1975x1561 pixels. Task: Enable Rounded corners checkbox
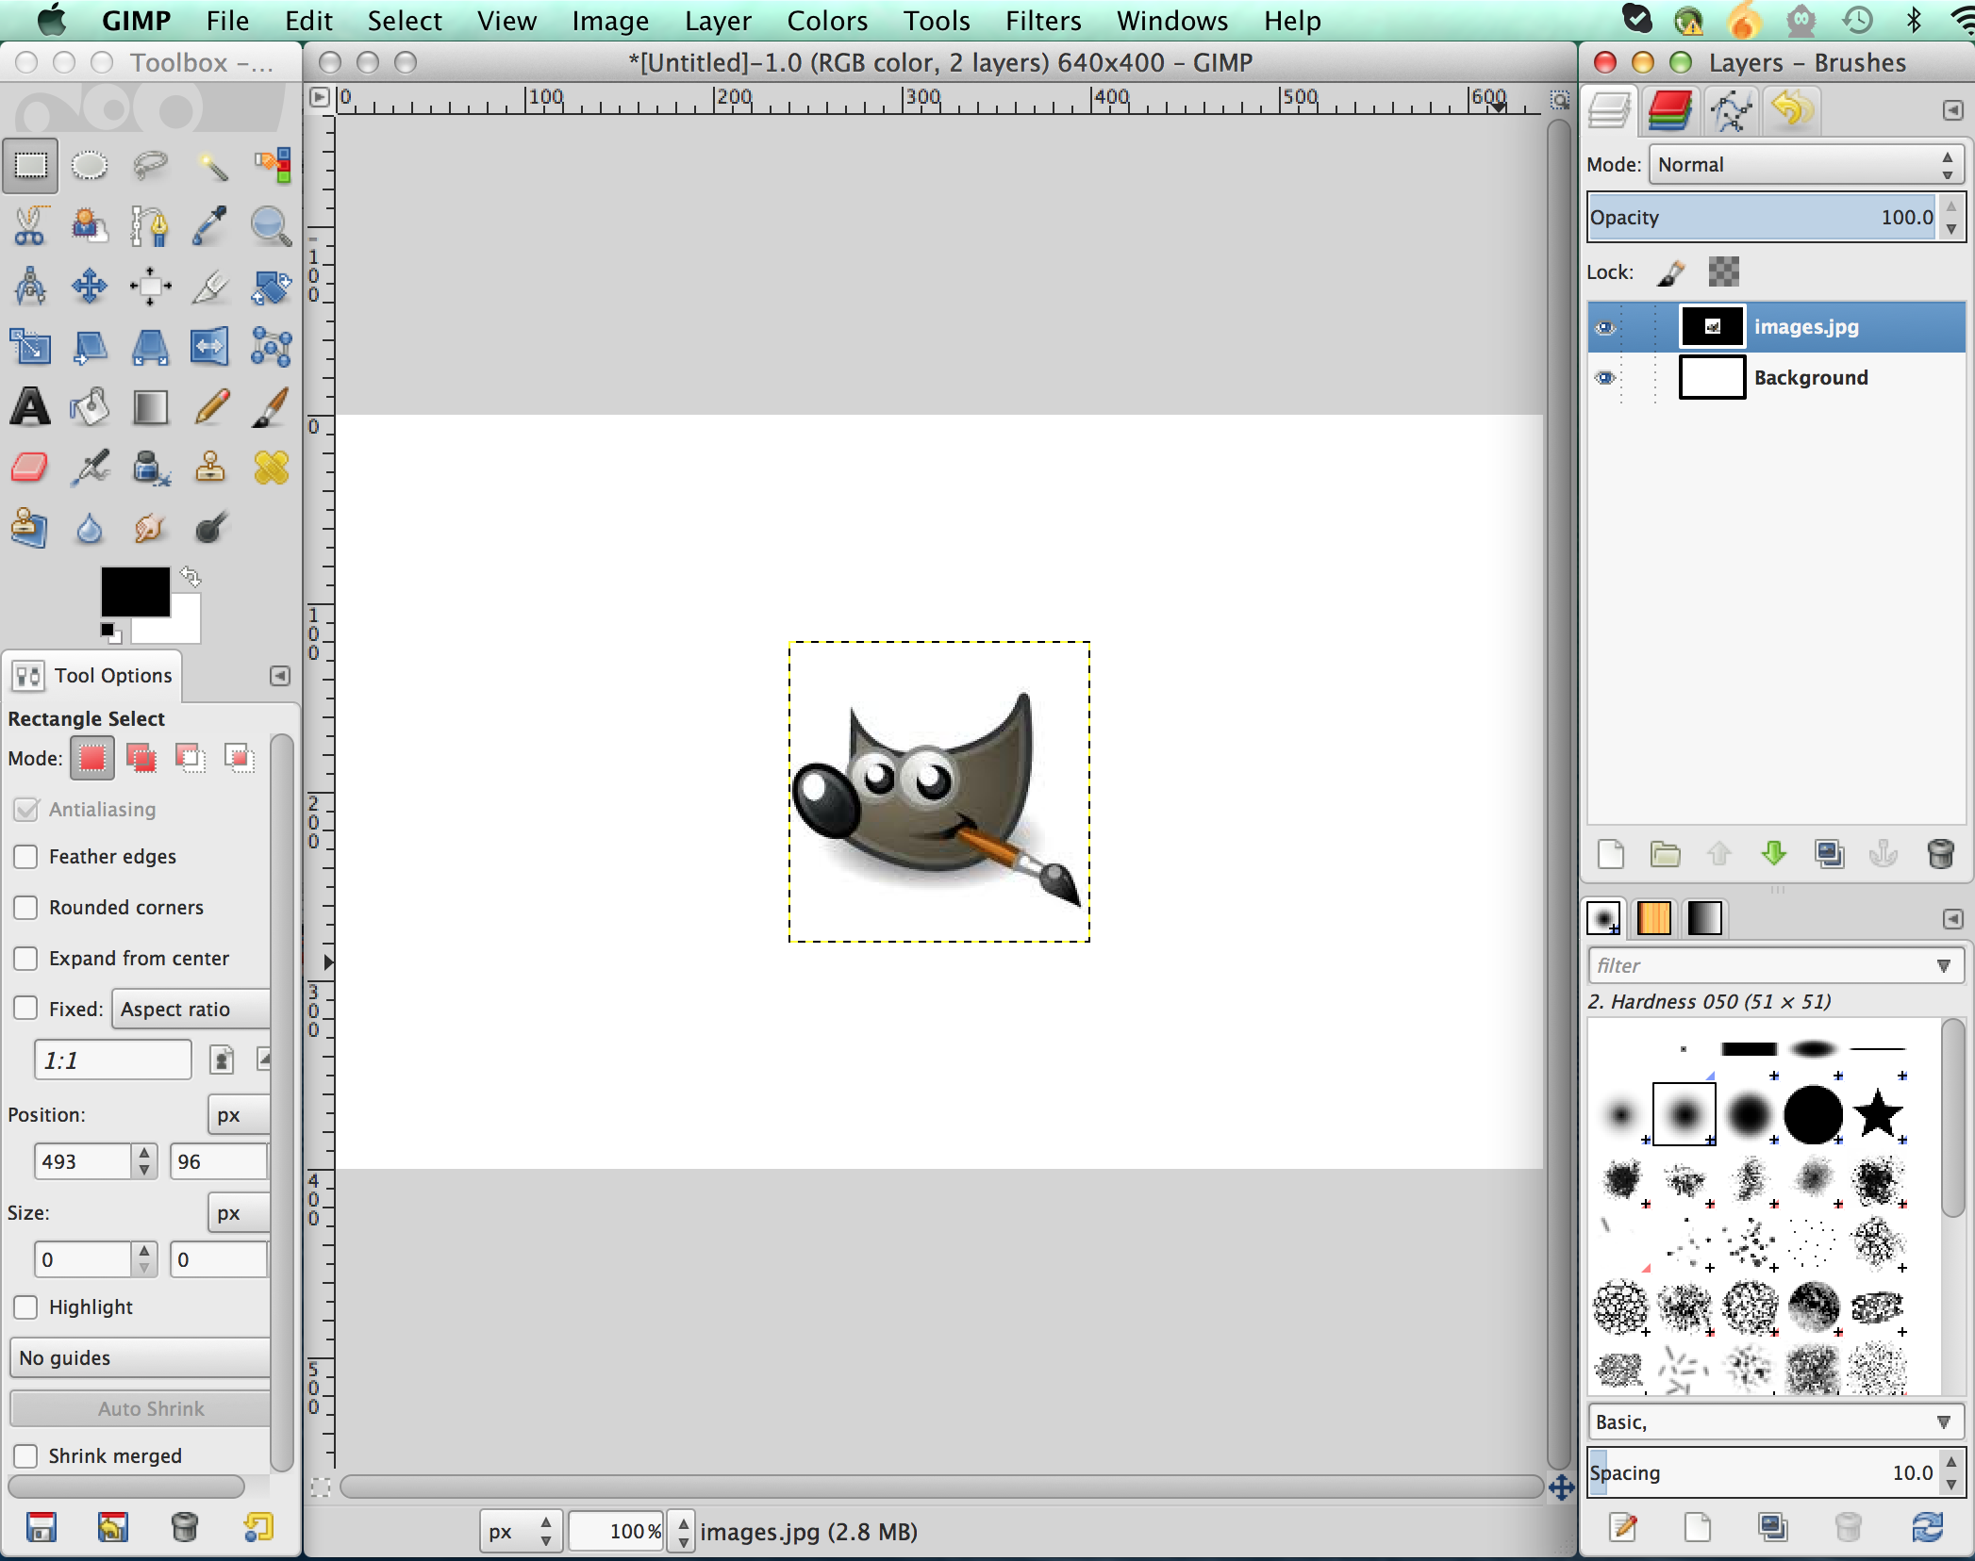click(x=24, y=906)
